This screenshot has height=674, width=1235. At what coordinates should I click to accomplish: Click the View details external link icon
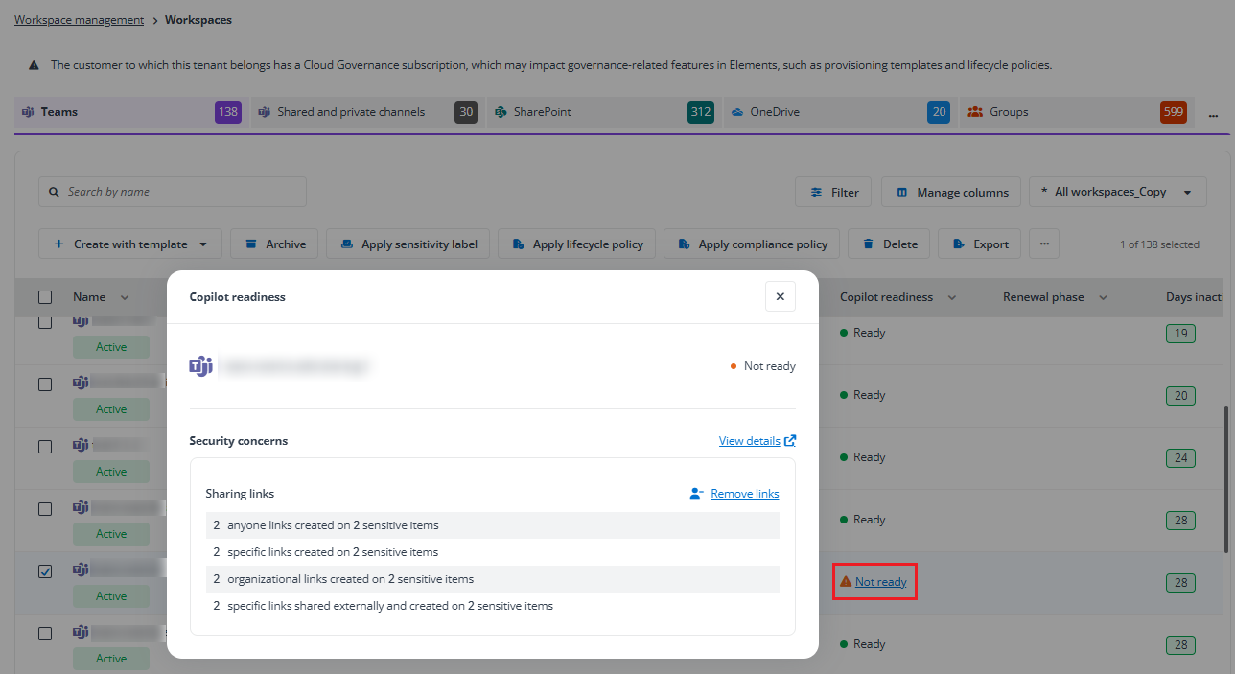pos(790,441)
